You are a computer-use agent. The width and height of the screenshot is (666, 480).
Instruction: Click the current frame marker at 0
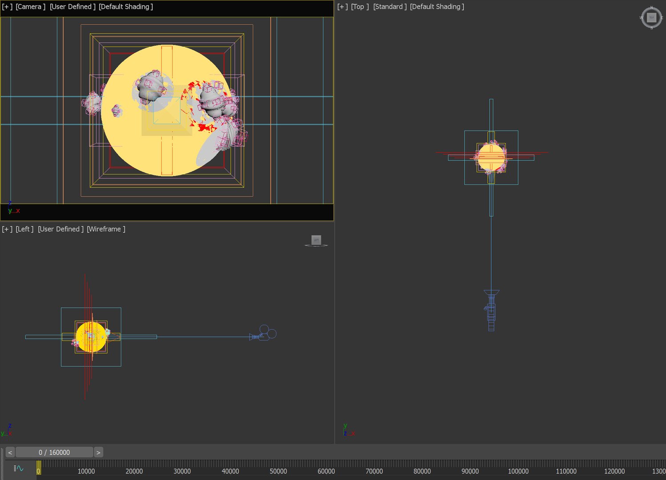point(39,468)
